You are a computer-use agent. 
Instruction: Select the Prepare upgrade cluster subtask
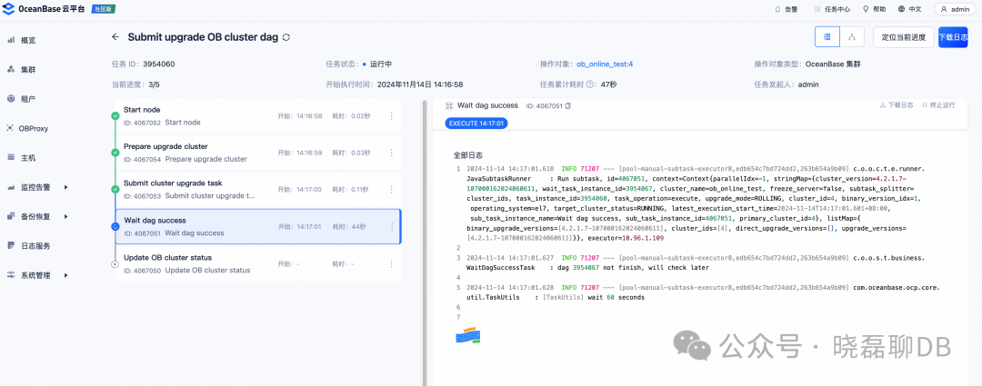[258, 153]
